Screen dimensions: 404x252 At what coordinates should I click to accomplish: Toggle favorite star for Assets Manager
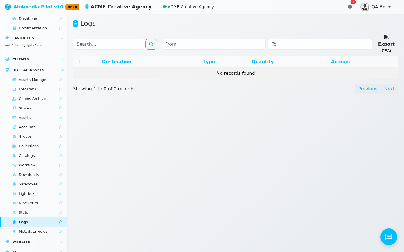60,80
